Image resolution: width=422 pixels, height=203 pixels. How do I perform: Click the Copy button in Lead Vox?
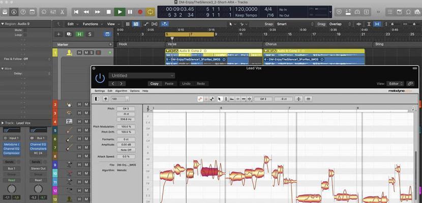(154, 84)
